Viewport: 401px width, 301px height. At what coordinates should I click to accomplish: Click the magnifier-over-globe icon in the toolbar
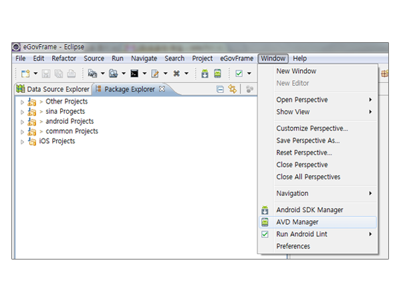(113, 74)
